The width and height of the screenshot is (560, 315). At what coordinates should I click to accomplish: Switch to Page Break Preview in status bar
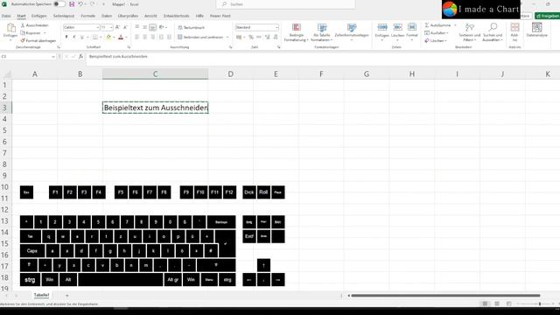pos(509,304)
